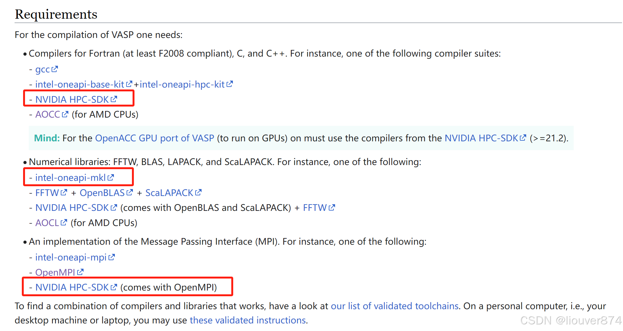Click 'Compilers for Fortran' bullet text

tap(265, 54)
